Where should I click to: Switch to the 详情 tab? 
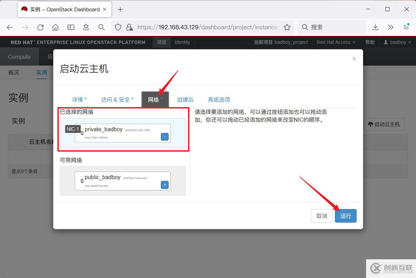(x=79, y=100)
